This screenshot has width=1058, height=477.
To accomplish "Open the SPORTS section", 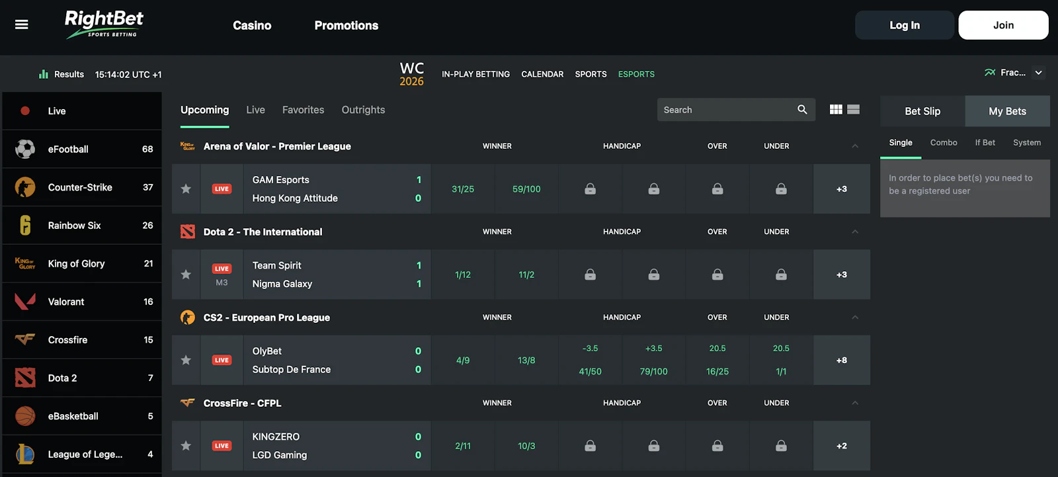I will pyautogui.click(x=590, y=74).
